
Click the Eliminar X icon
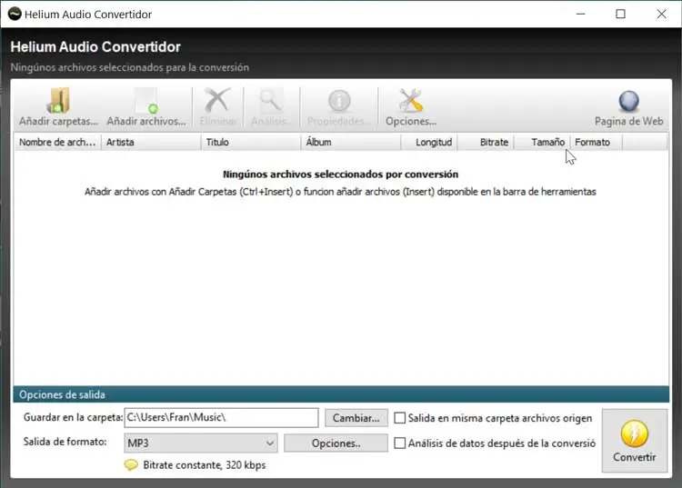[217, 100]
